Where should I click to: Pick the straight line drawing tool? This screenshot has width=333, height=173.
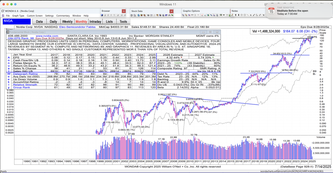[x=248, y=15]
